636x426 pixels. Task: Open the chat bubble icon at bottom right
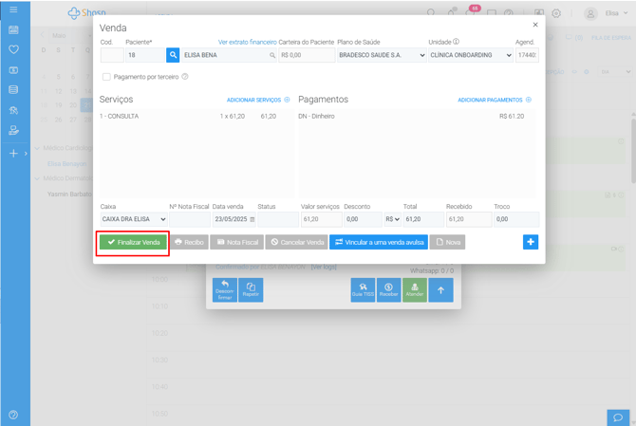tap(618, 417)
